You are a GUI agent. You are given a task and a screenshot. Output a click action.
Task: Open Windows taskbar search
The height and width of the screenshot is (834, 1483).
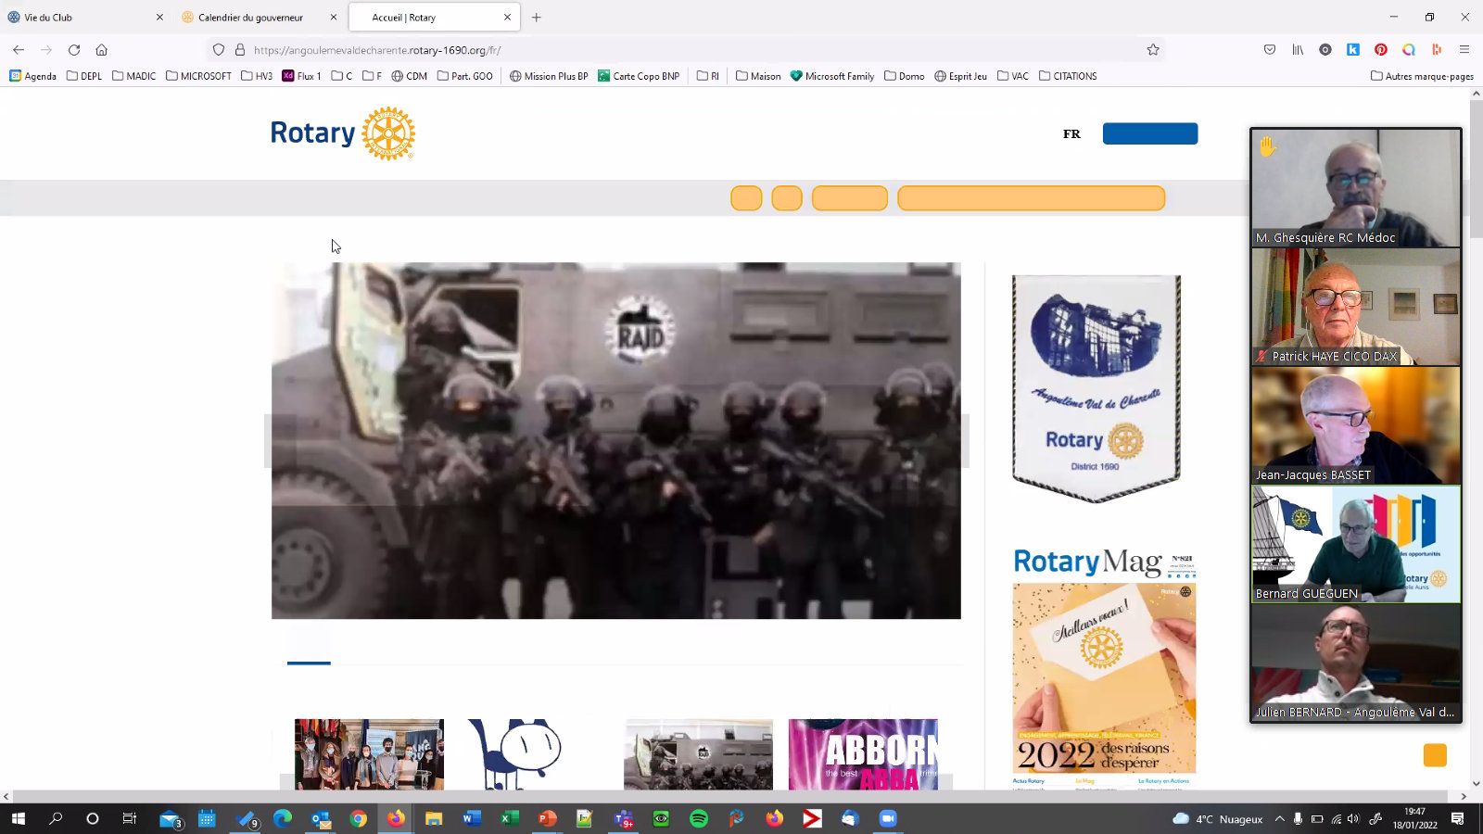click(x=56, y=818)
